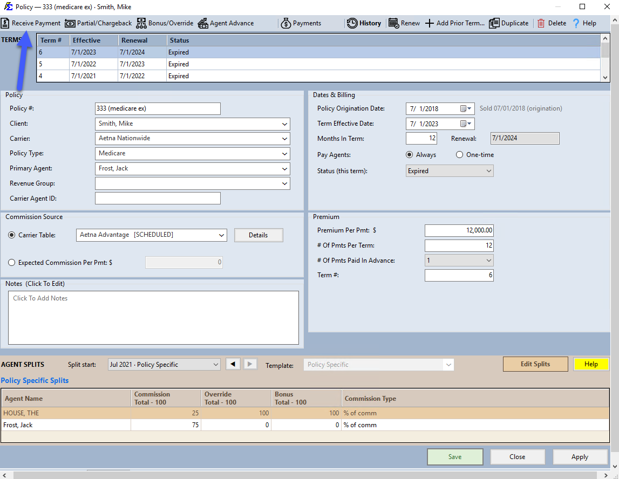Show policy History
This screenshot has height=479, width=619.
(364, 23)
